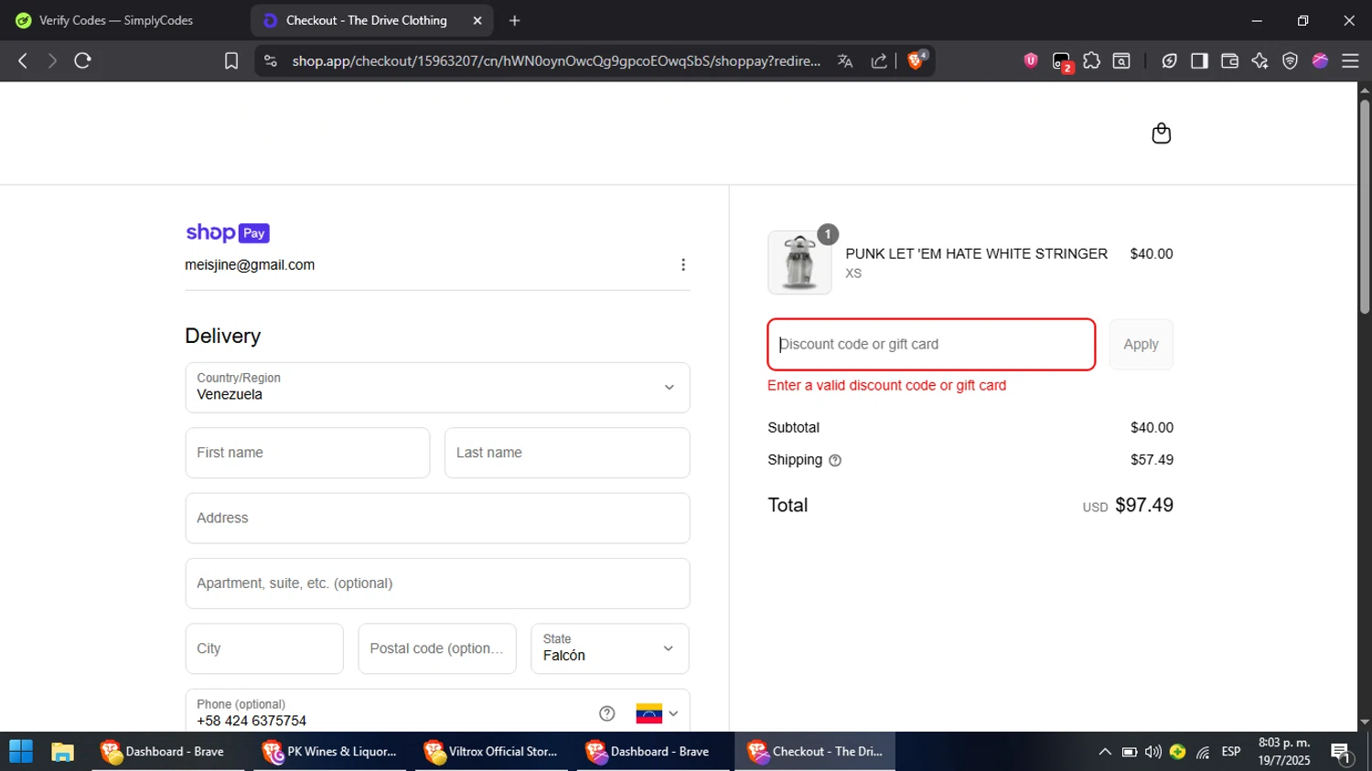Open Leo AI sparkle icon
This screenshot has width=1372, height=771.
pos(1259,60)
